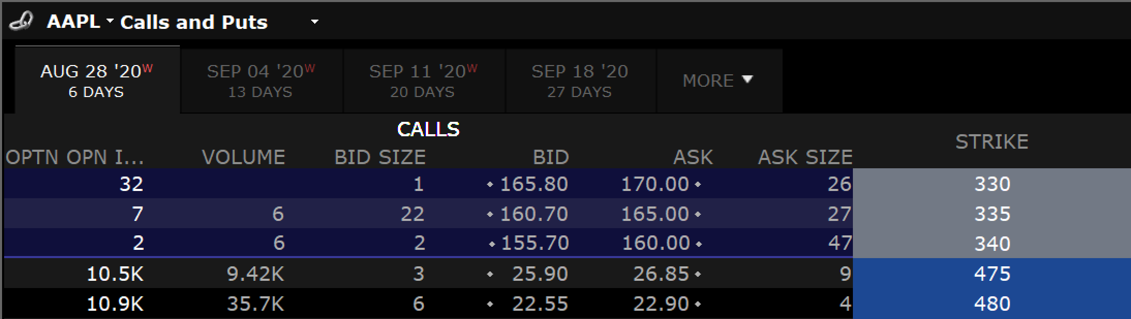Expand the Calls and Puts view dropdown

(314, 22)
